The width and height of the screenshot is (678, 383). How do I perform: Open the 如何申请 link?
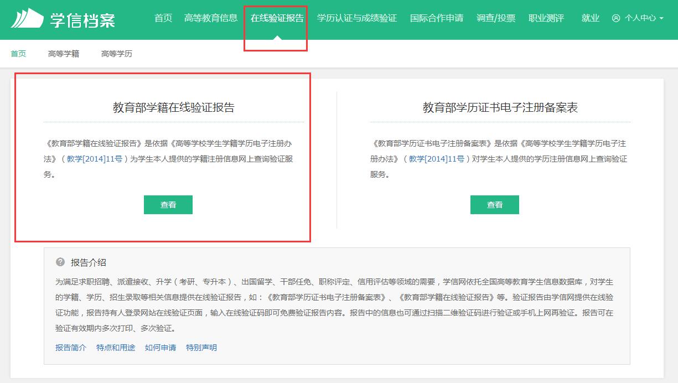161,348
